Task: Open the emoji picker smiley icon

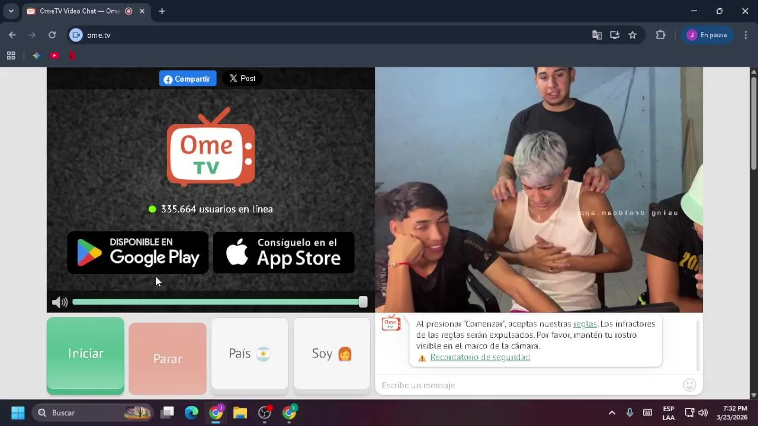Action: [689, 385]
